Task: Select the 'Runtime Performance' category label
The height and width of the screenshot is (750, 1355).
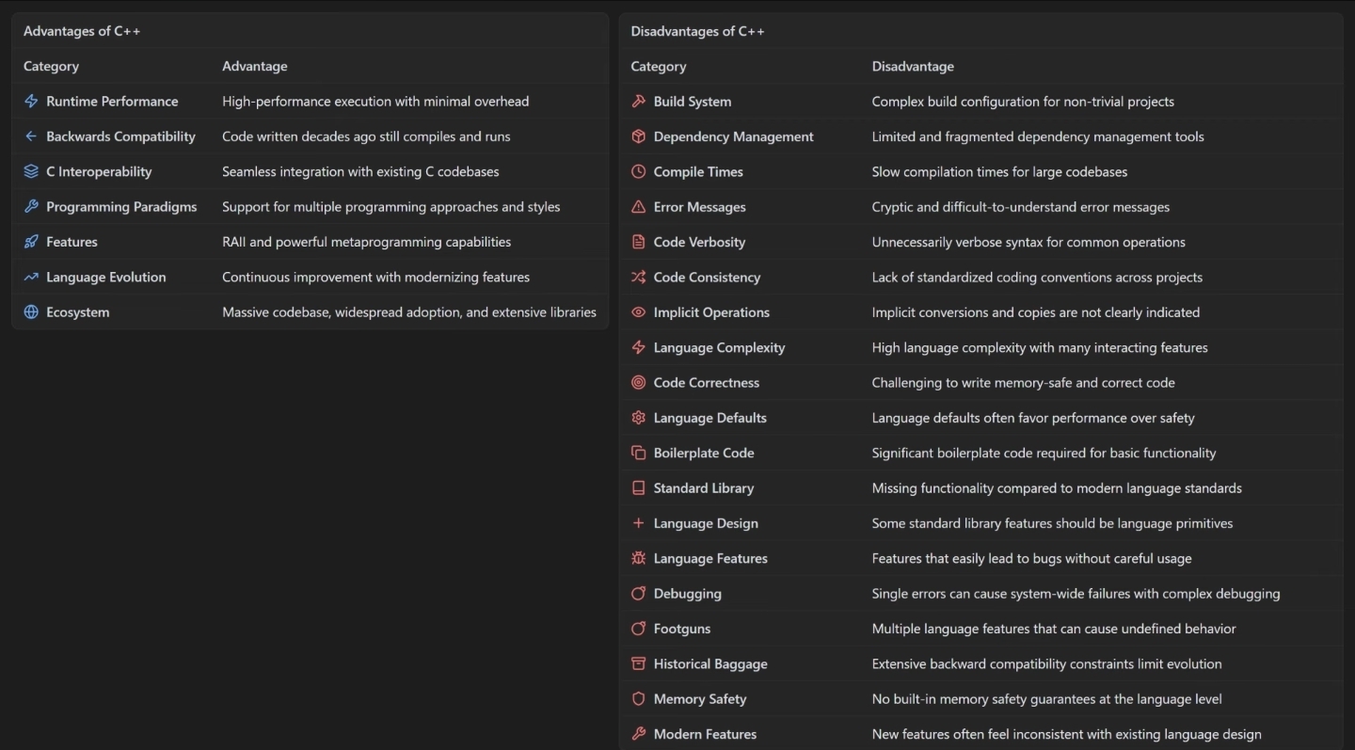Action: coord(112,102)
